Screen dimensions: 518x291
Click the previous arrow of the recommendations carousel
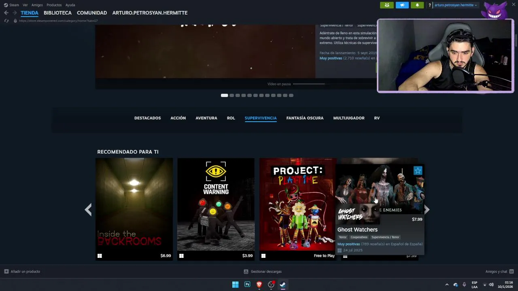[x=88, y=209]
